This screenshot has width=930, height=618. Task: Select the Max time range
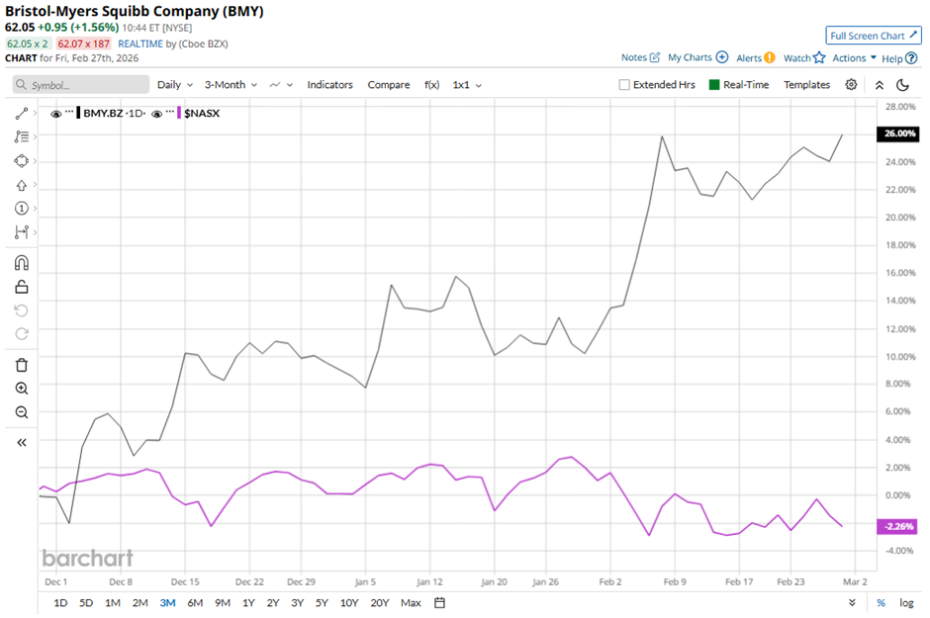click(x=411, y=603)
